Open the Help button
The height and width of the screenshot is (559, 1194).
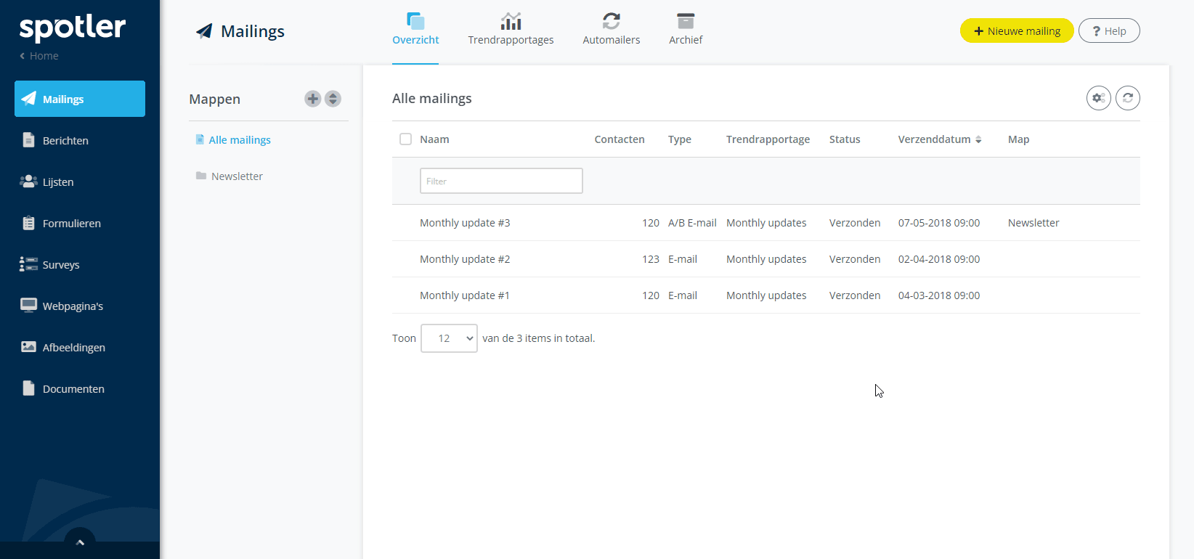1109,30
